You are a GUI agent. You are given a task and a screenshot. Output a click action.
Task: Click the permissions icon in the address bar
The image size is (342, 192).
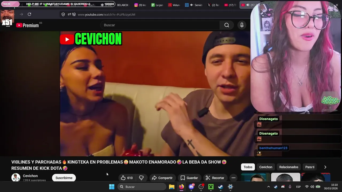pyautogui.click(x=69, y=14)
